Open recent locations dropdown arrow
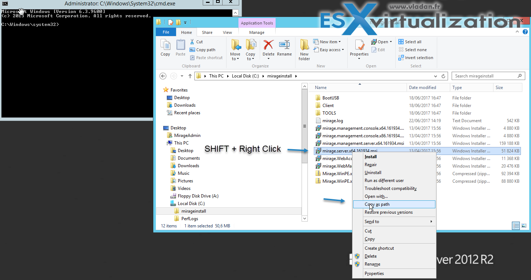531x280 pixels. tap(182, 76)
